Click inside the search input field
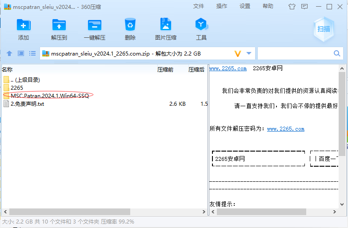348x228 pixels. tap(295, 53)
